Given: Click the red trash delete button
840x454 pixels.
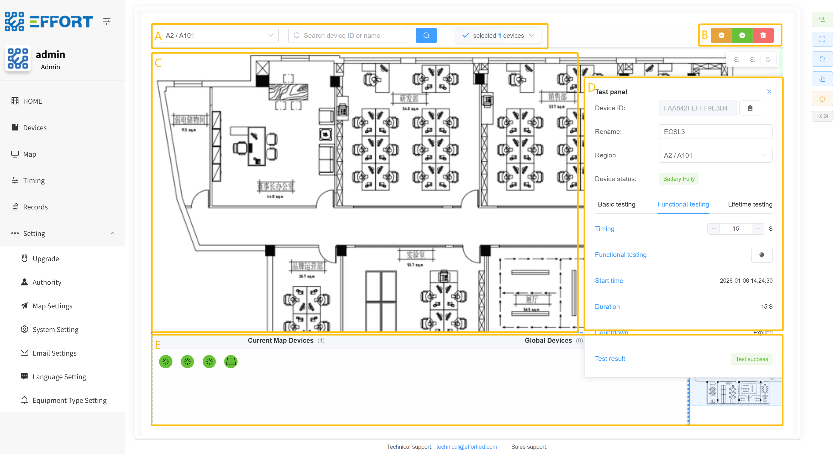Looking at the screenshot, I should click(x=763, y=35).
